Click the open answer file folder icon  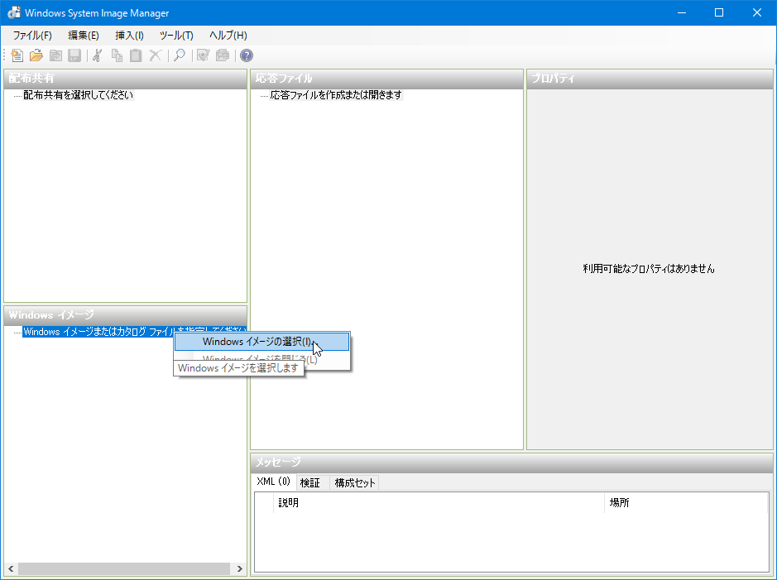[36, 55]
